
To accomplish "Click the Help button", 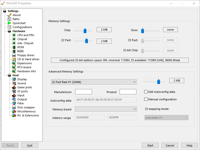I will pos(189,145).
